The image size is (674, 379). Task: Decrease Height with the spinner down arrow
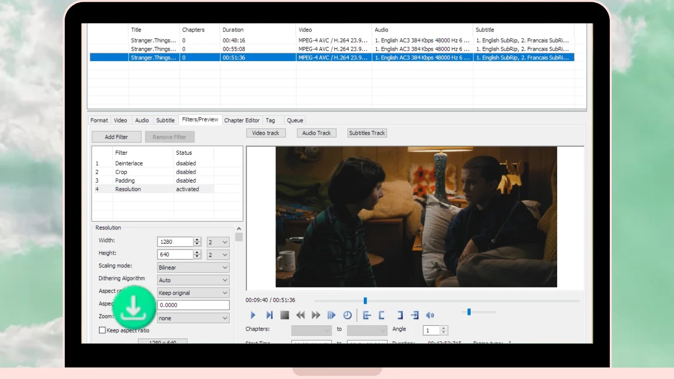pos(197,256)
